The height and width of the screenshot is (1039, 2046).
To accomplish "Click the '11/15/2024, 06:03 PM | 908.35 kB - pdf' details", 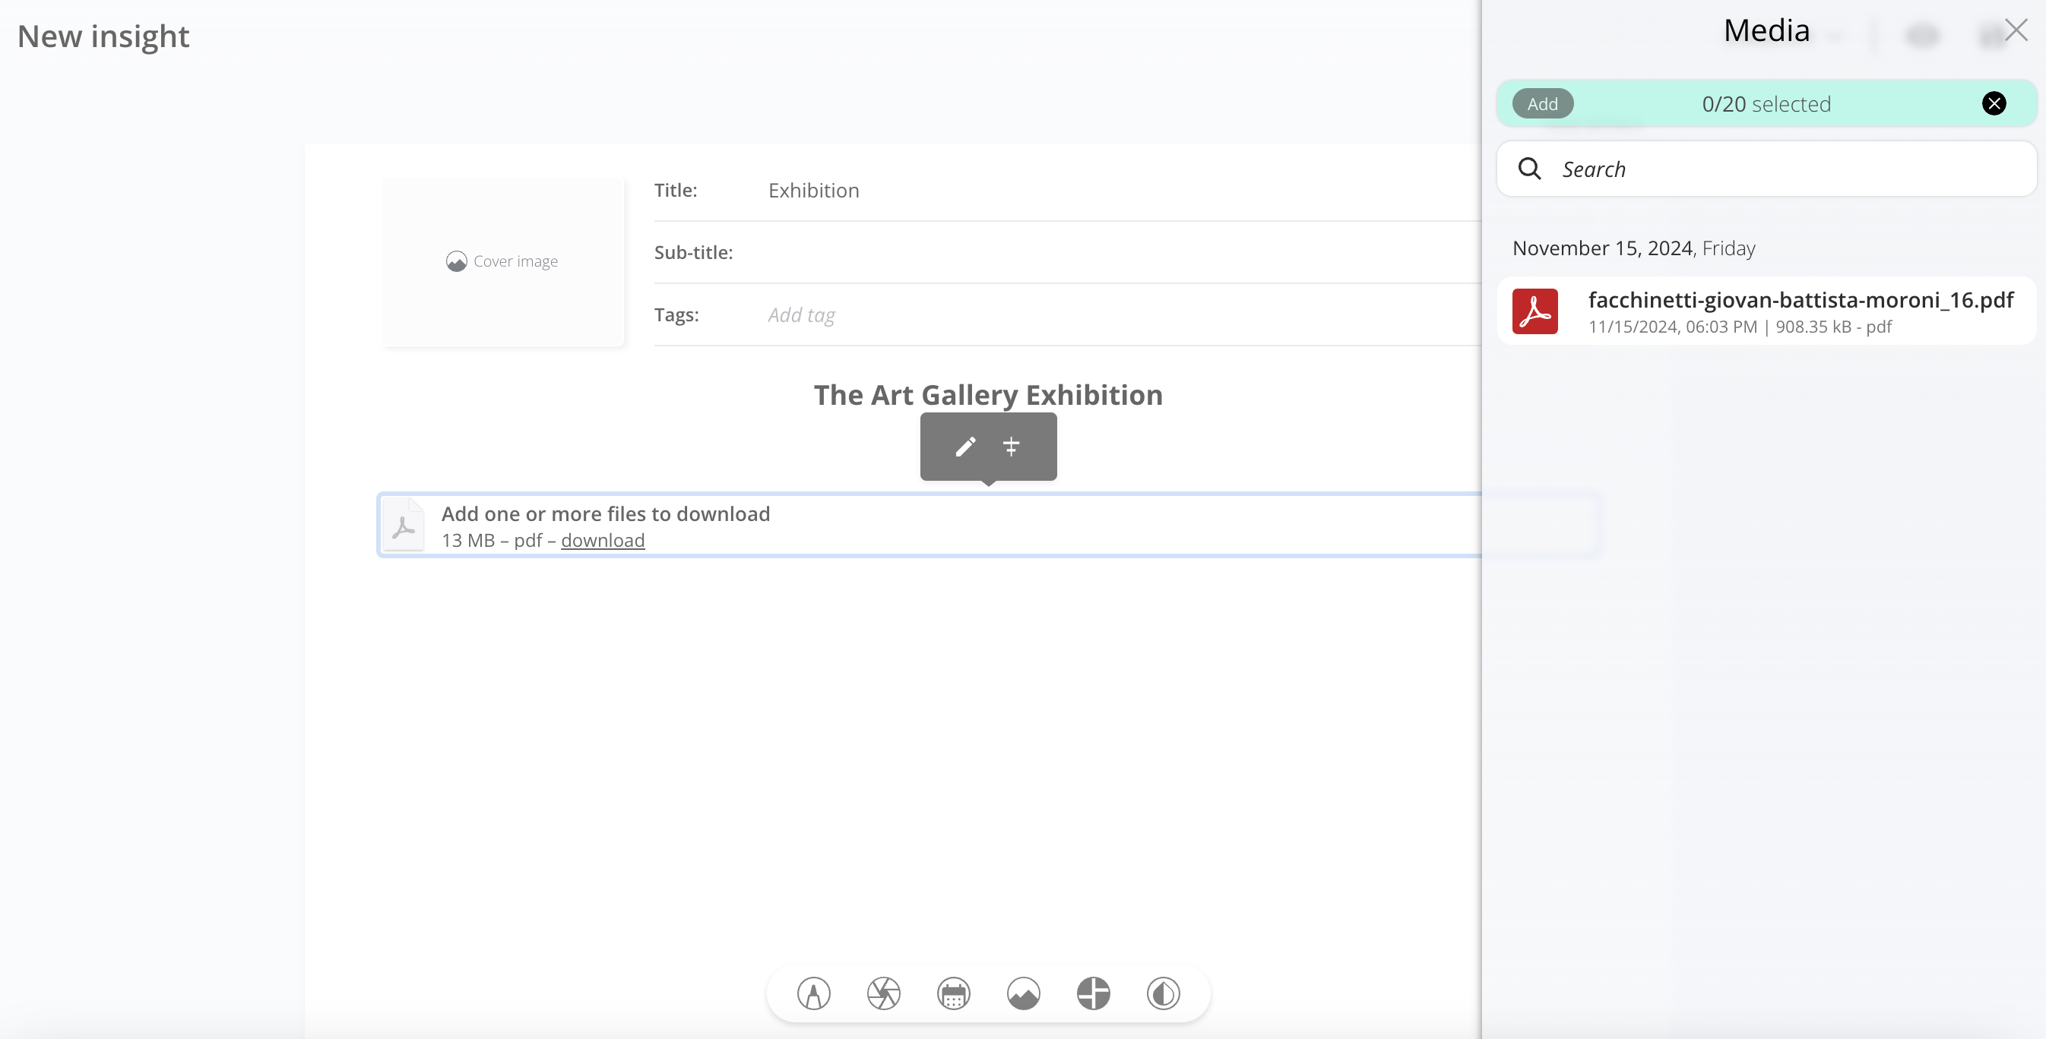I will point(1740,327).
